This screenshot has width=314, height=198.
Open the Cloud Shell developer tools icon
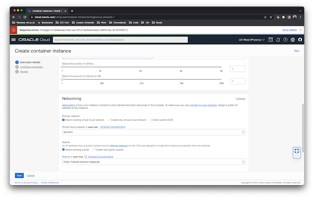[x=270, y=40]
